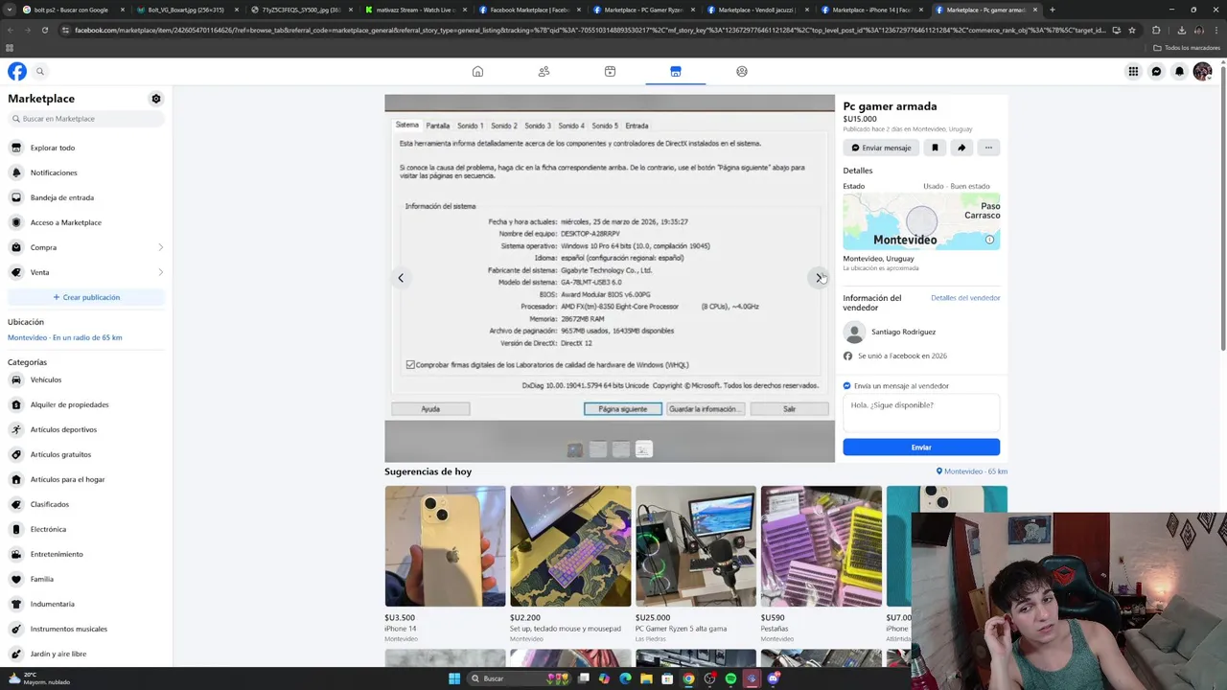This screenshot has width=1227, height=690.
Task: Select the Marketplace icon in top nav
Action: (676, 71)
